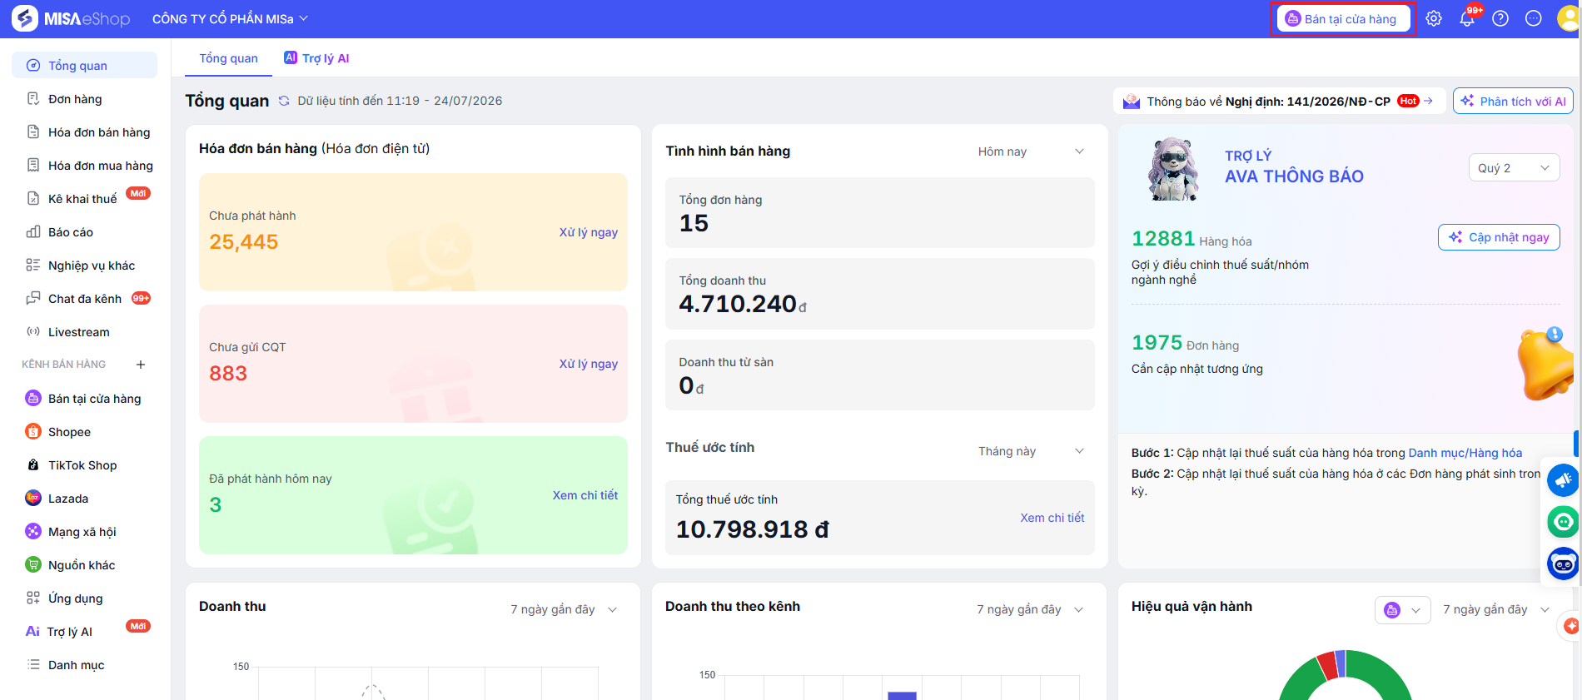1582x700 pixels.
Task: Click the Danh mục list icon
Action: click(x=33, y=665)
